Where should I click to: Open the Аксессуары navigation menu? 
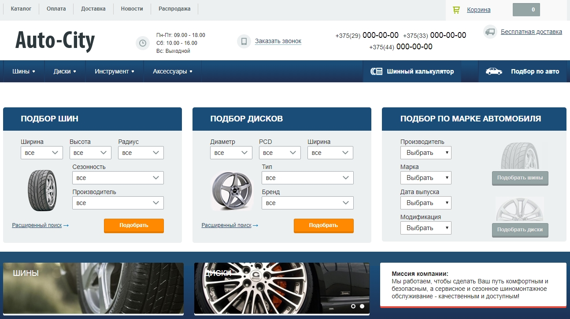173,71
